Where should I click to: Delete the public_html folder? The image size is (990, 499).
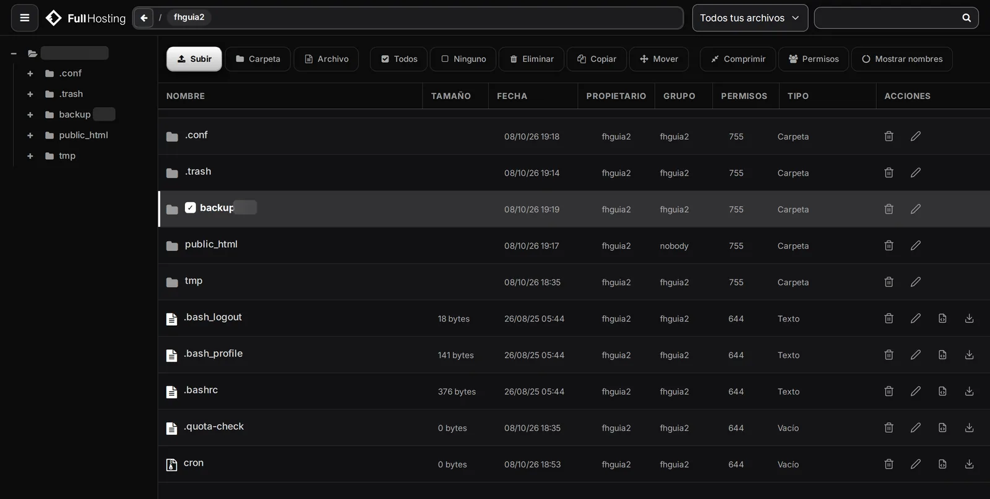pos(889,245)
